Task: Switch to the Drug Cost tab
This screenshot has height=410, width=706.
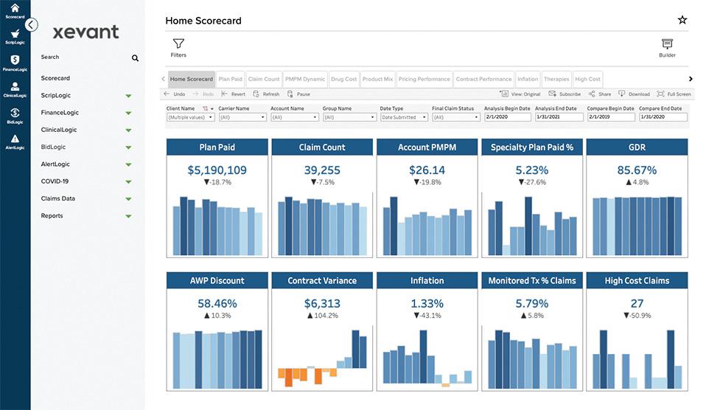Action: pos(343,79)
